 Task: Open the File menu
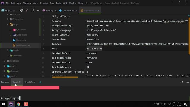pyautogui.click(x=7, y=3)
